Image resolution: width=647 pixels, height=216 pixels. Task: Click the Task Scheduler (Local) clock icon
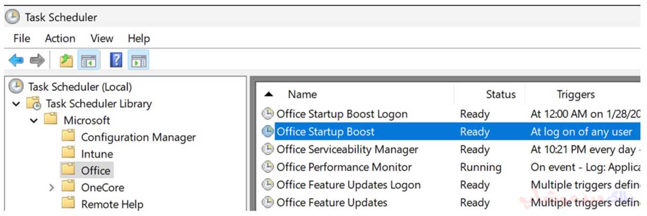(x=16, y=87)
